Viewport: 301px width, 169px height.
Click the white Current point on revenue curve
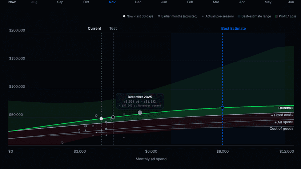click(101, 119)
